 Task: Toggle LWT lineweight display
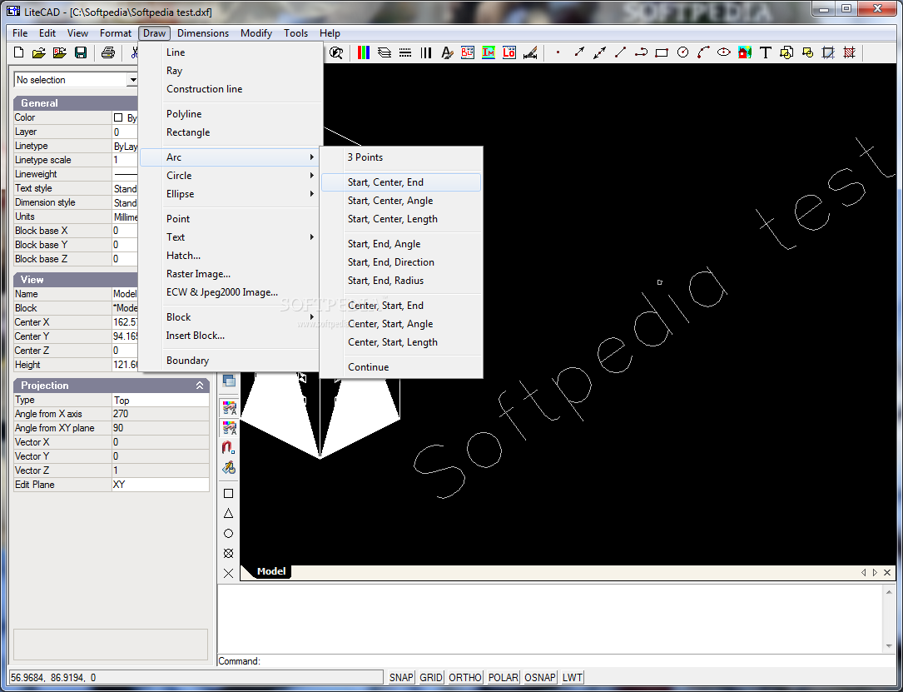coord(572,678)
